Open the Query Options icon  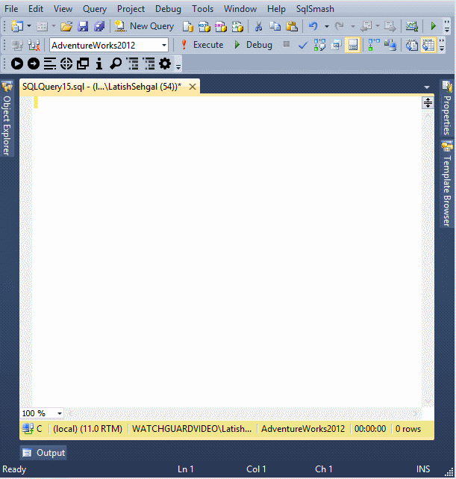[336, 46]
